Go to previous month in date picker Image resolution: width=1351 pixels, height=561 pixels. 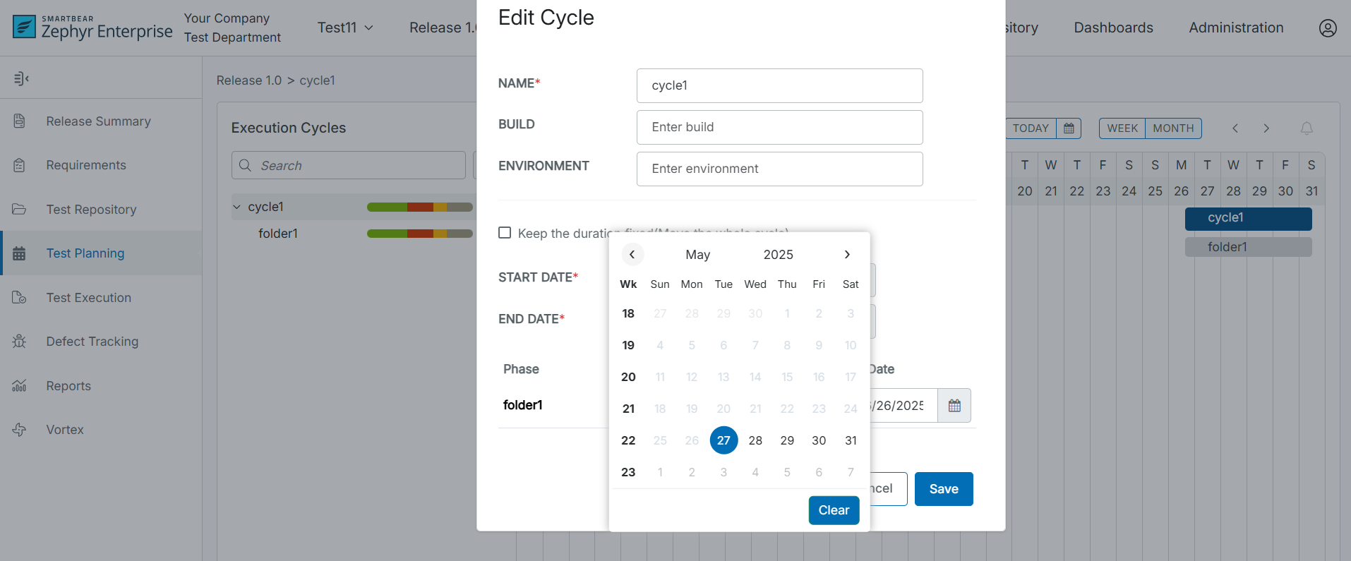click(x=632, y=255)
